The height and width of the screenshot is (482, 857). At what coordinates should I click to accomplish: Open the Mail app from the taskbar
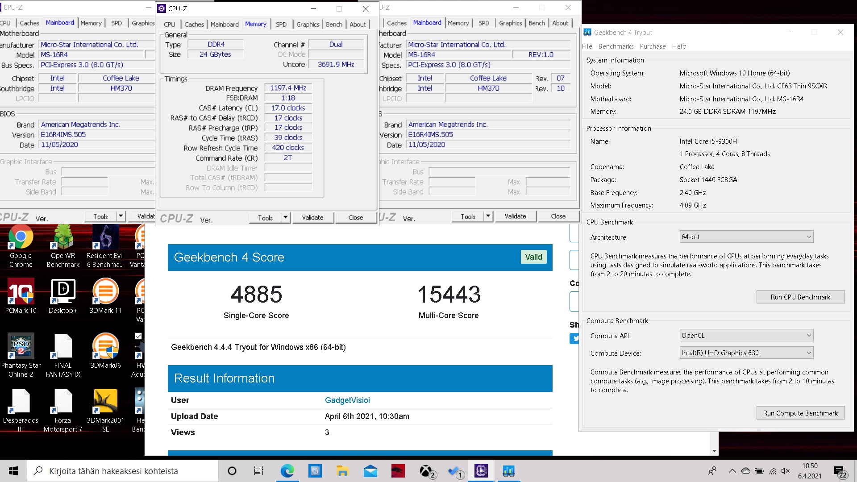[370, 471]
